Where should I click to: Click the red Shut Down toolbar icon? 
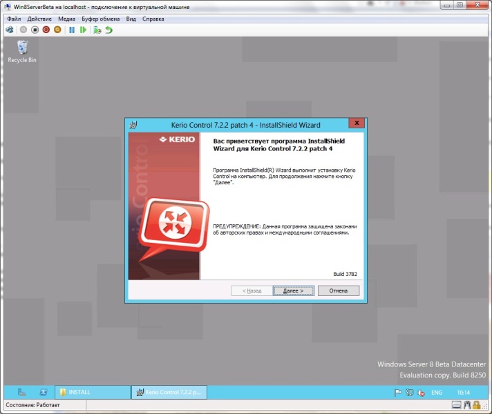pos(46,30)
